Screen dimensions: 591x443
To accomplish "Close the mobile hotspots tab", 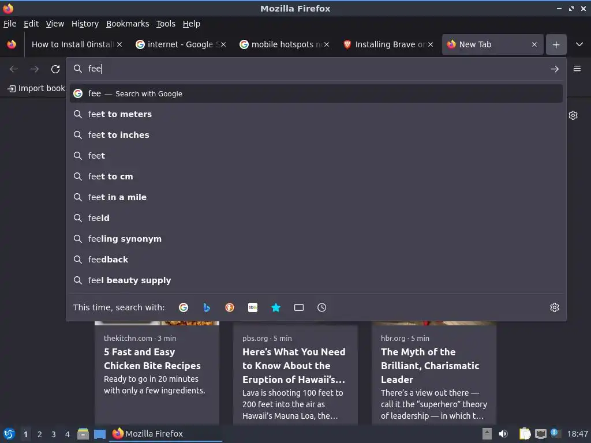I will (327, 44).
